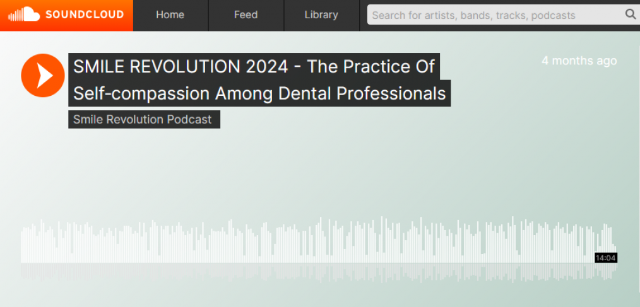This screenshot has width=640, height=307.
Task: Click the 14:04 duration label
Action: (x=606, y=258)
